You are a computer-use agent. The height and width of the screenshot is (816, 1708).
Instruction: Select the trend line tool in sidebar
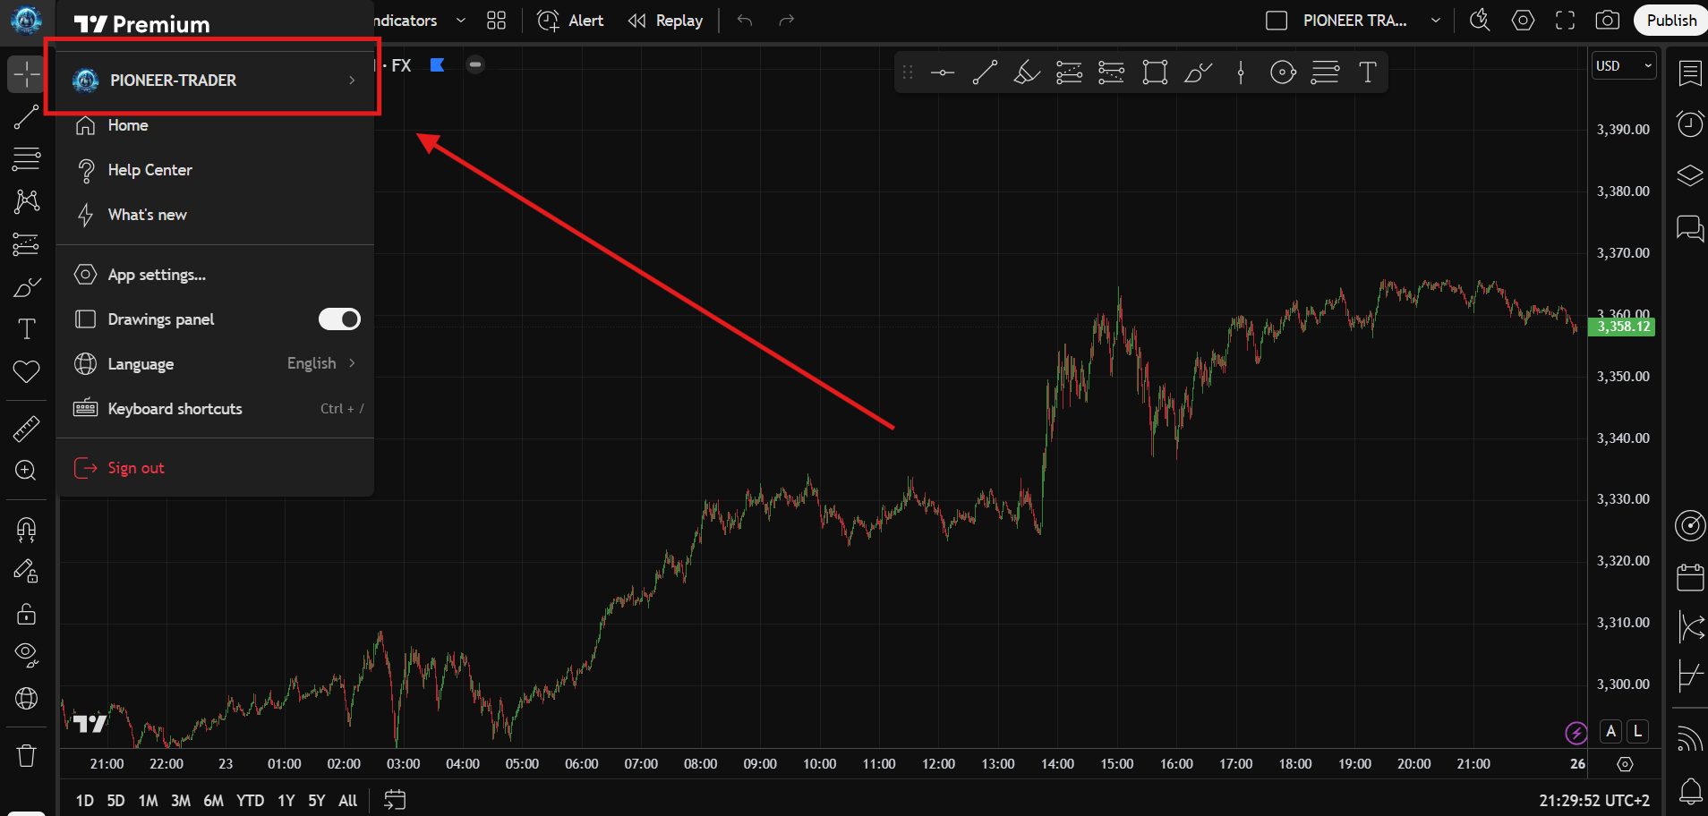26,116
